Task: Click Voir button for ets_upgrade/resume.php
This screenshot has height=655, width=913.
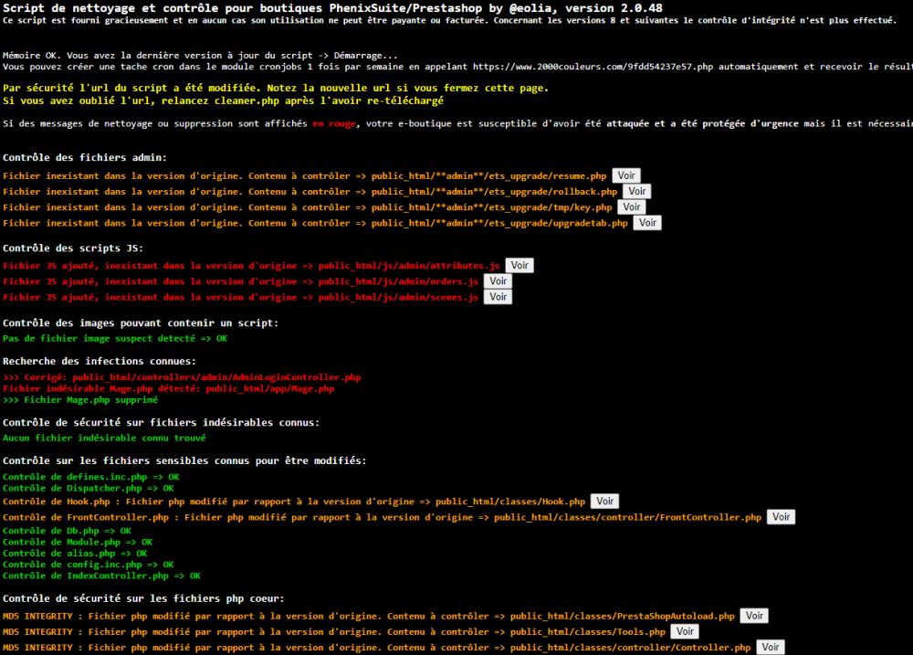Action: [x=626, y=175]
